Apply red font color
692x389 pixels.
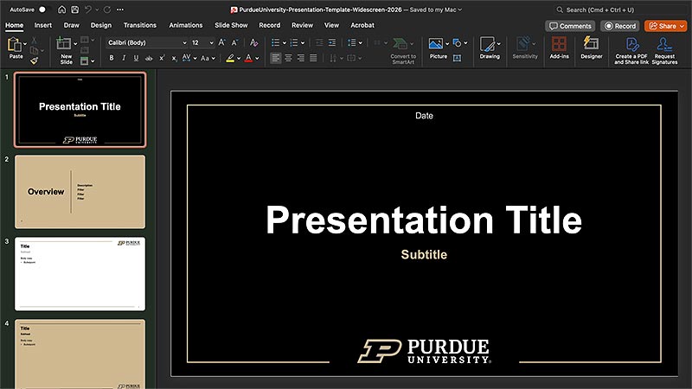[x=248, y=58]
